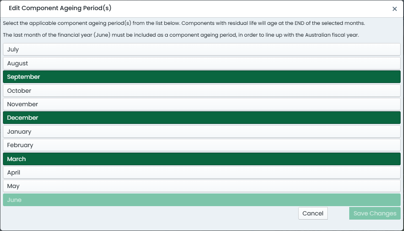
Task: Choose November as an ageing period
Action: click(x=202, y=104)
